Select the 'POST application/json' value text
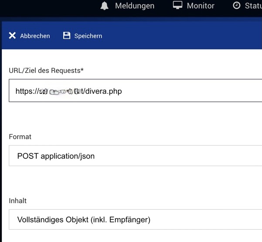Screen dimensions: 262x242 coord(56,156)
